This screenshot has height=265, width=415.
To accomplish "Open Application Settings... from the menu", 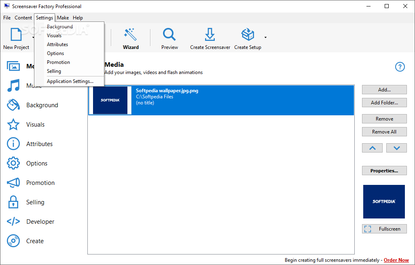I will click(69, 81).
